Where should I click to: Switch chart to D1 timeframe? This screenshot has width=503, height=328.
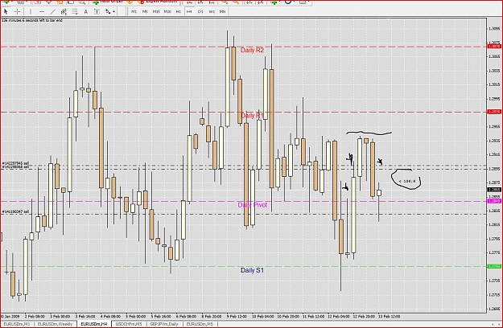click(200, 11)
